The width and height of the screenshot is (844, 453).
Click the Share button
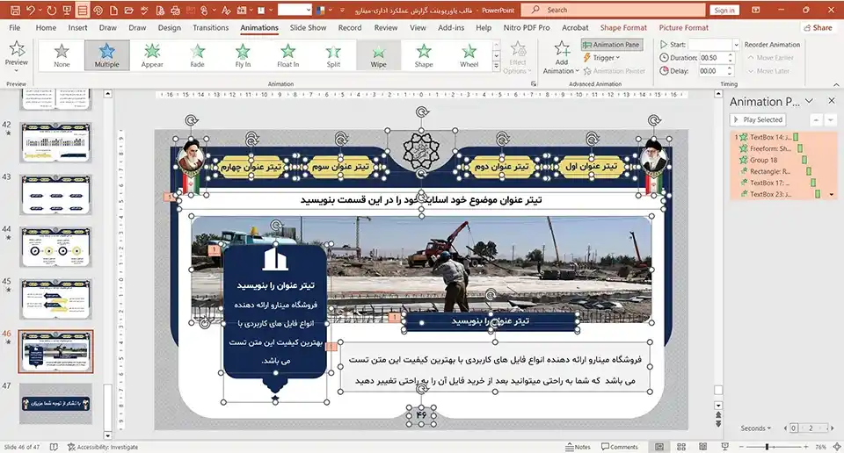818,27
